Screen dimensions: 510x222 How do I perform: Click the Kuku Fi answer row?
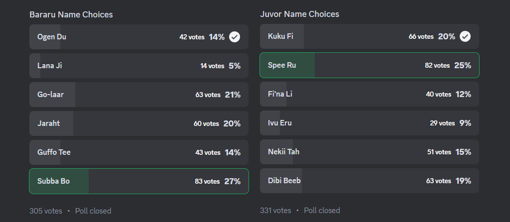click(370, 36)
